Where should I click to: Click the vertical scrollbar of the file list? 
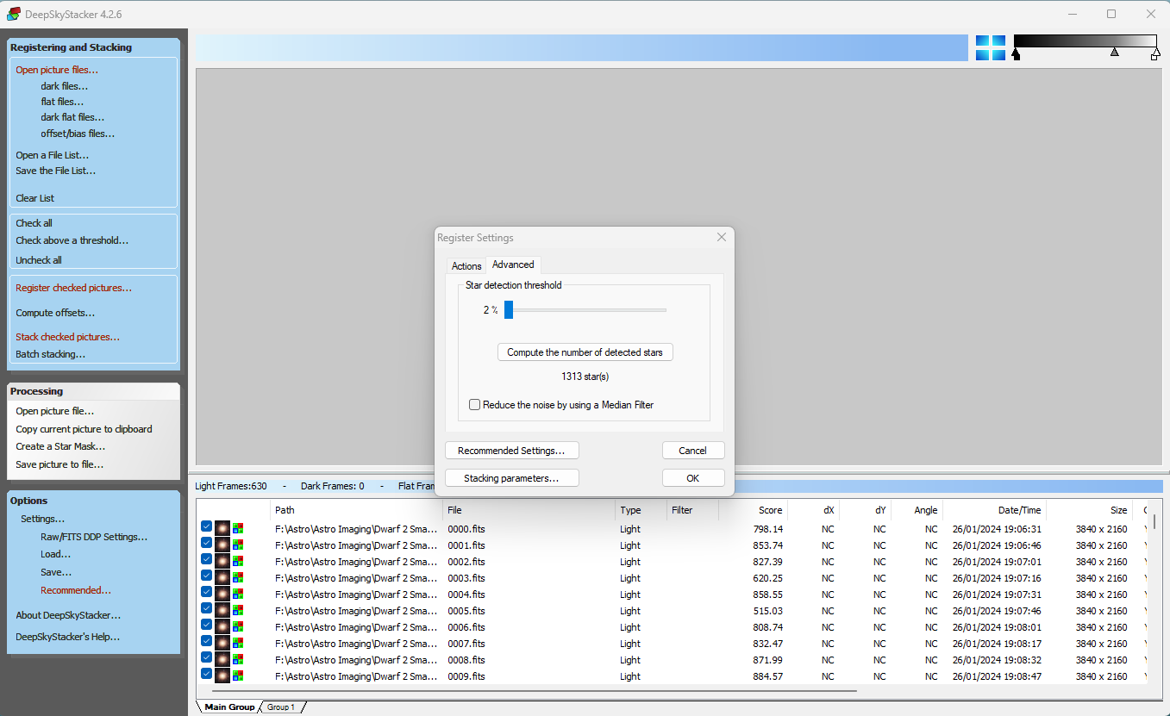pos(1155,521)
